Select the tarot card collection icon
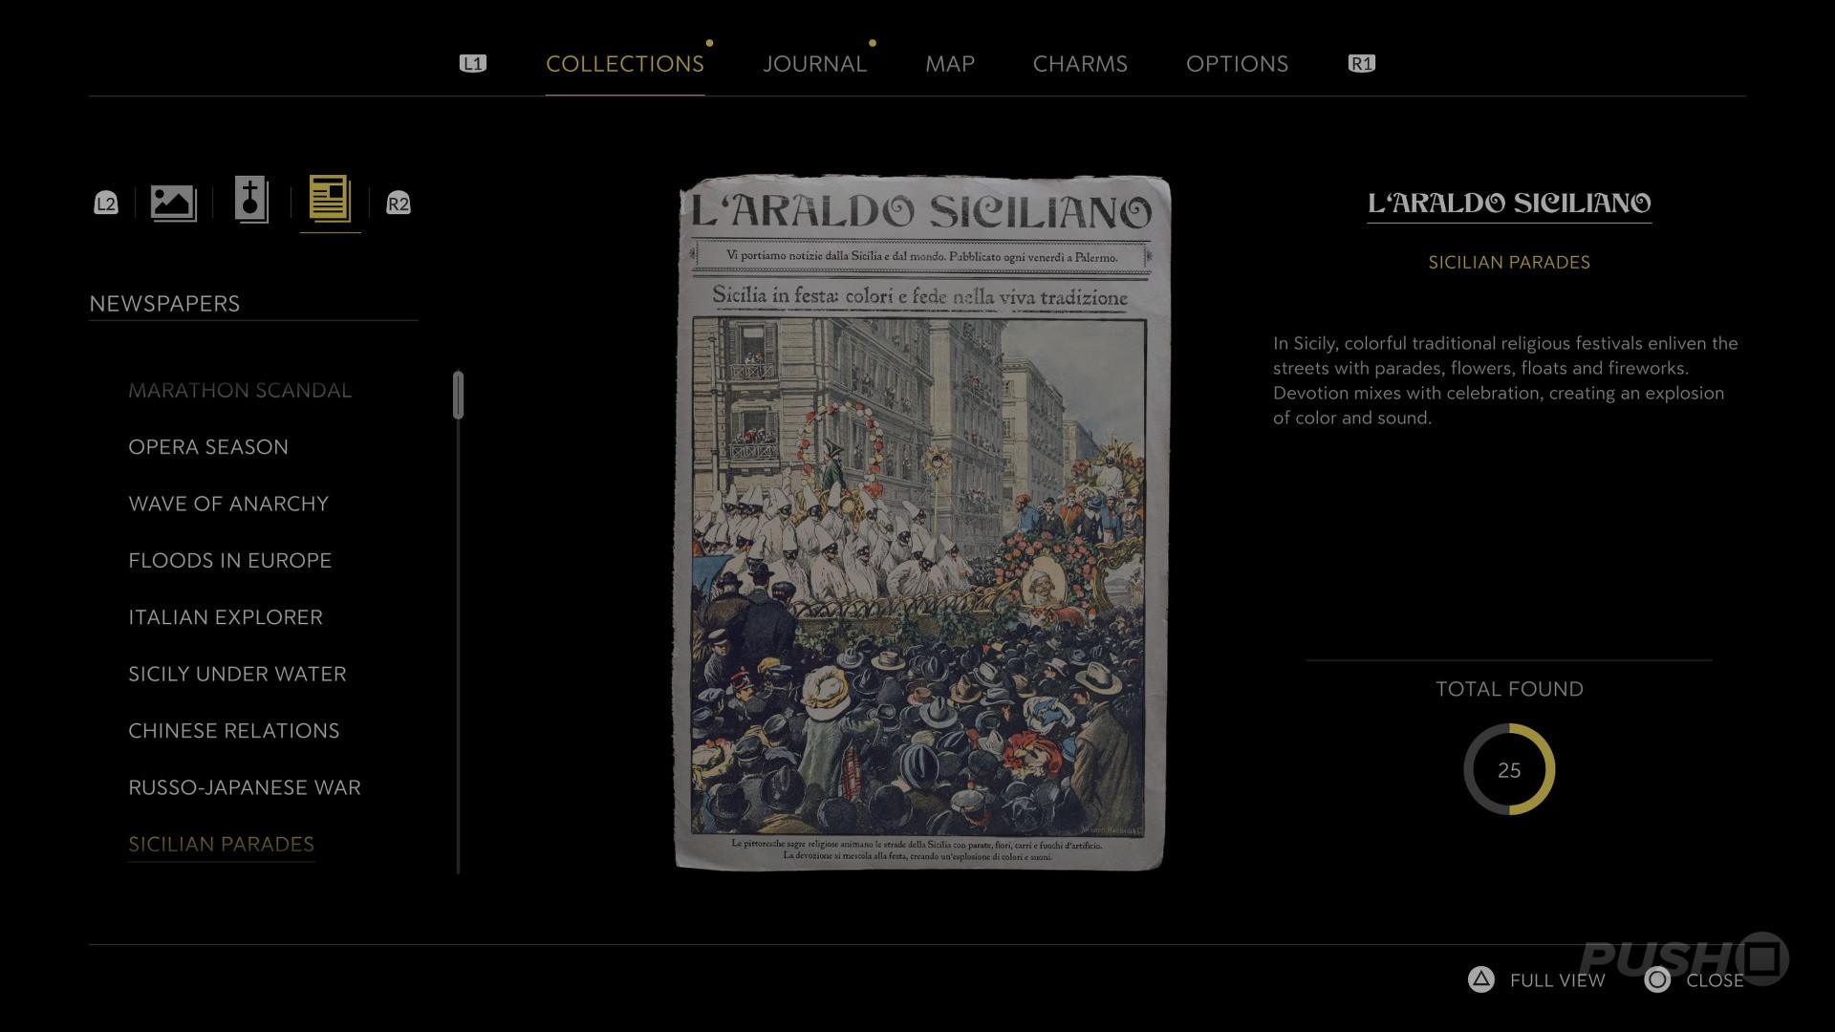Screen dimensions: 1835x1032 (251, 200)
